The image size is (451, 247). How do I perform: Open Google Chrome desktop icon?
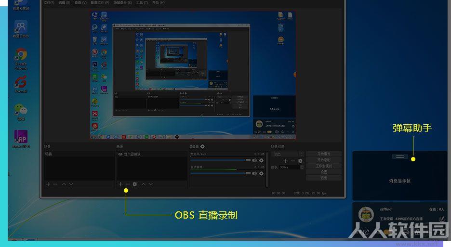(21, 59)
